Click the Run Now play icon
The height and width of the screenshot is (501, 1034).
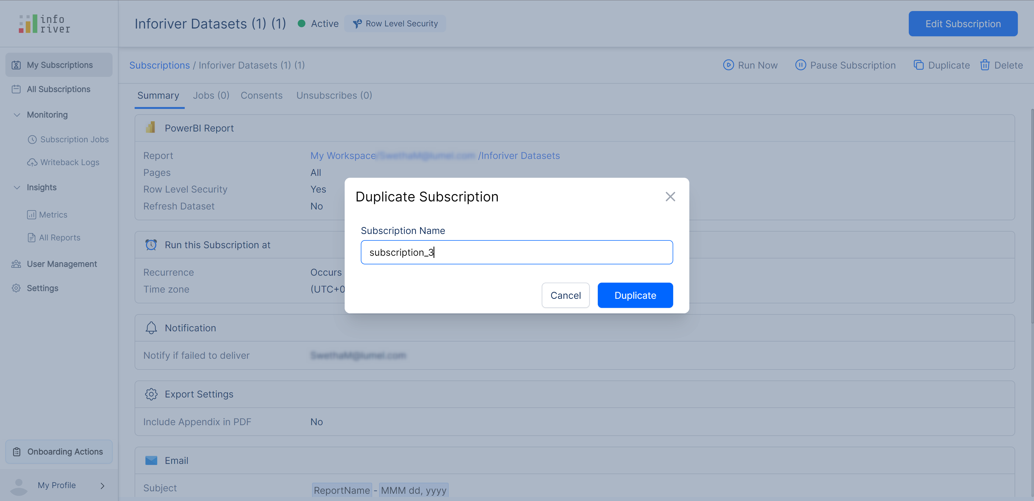[728, 65]
